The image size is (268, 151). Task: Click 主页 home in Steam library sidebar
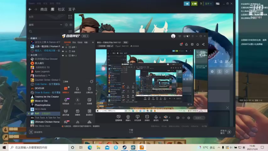point(31,17)
